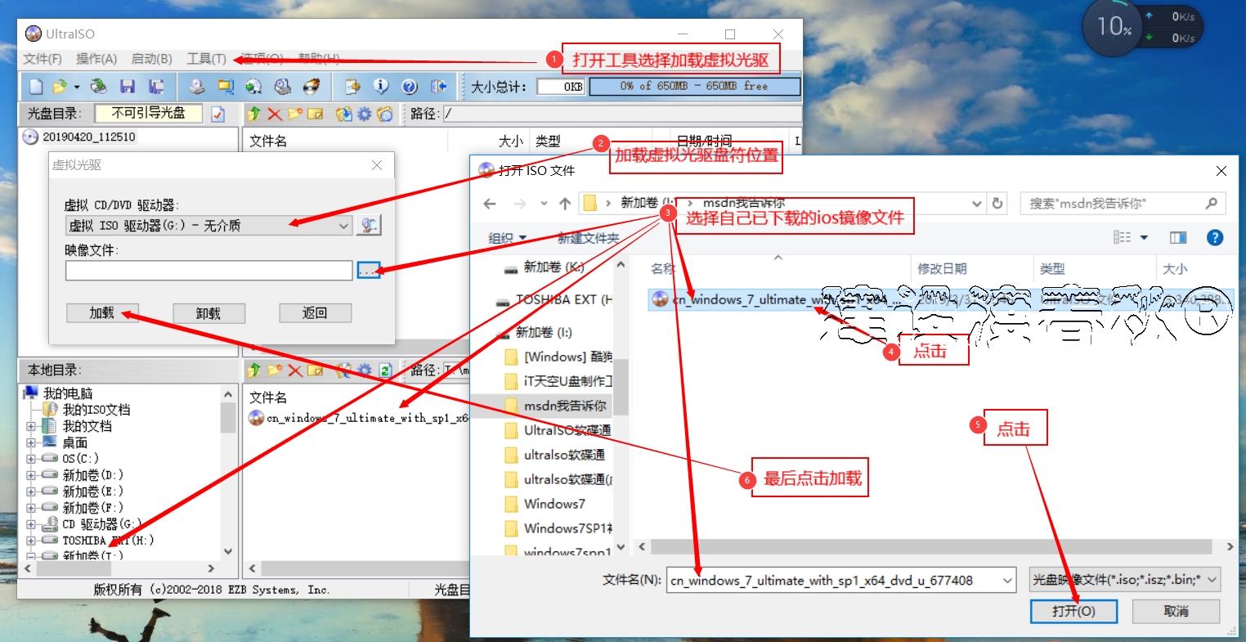Click the Open file folder icon in UltraISO toolbar

pos(59,87)
